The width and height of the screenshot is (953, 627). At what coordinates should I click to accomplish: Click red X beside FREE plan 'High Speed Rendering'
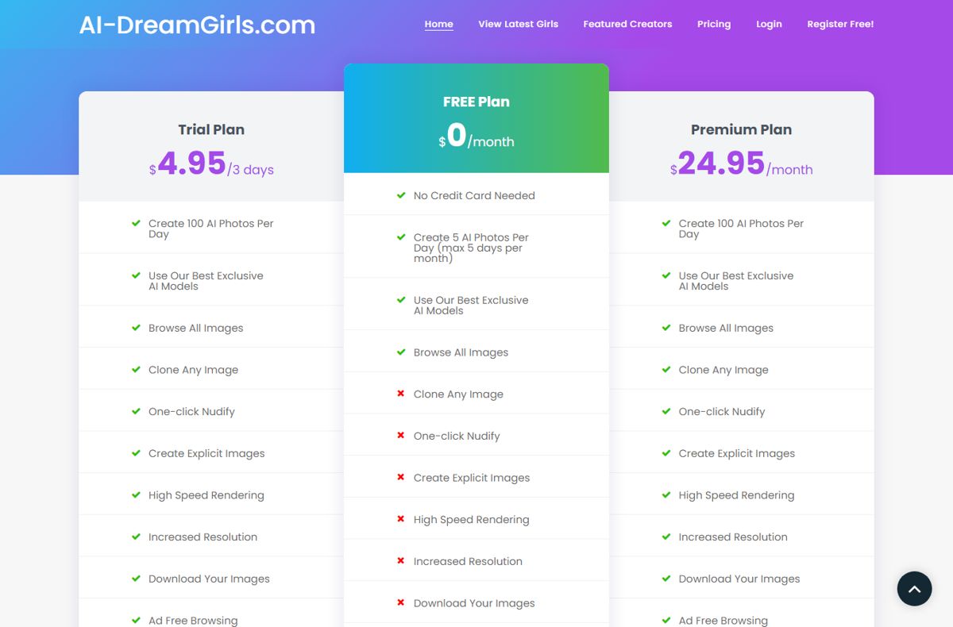[x=401, y=520]
